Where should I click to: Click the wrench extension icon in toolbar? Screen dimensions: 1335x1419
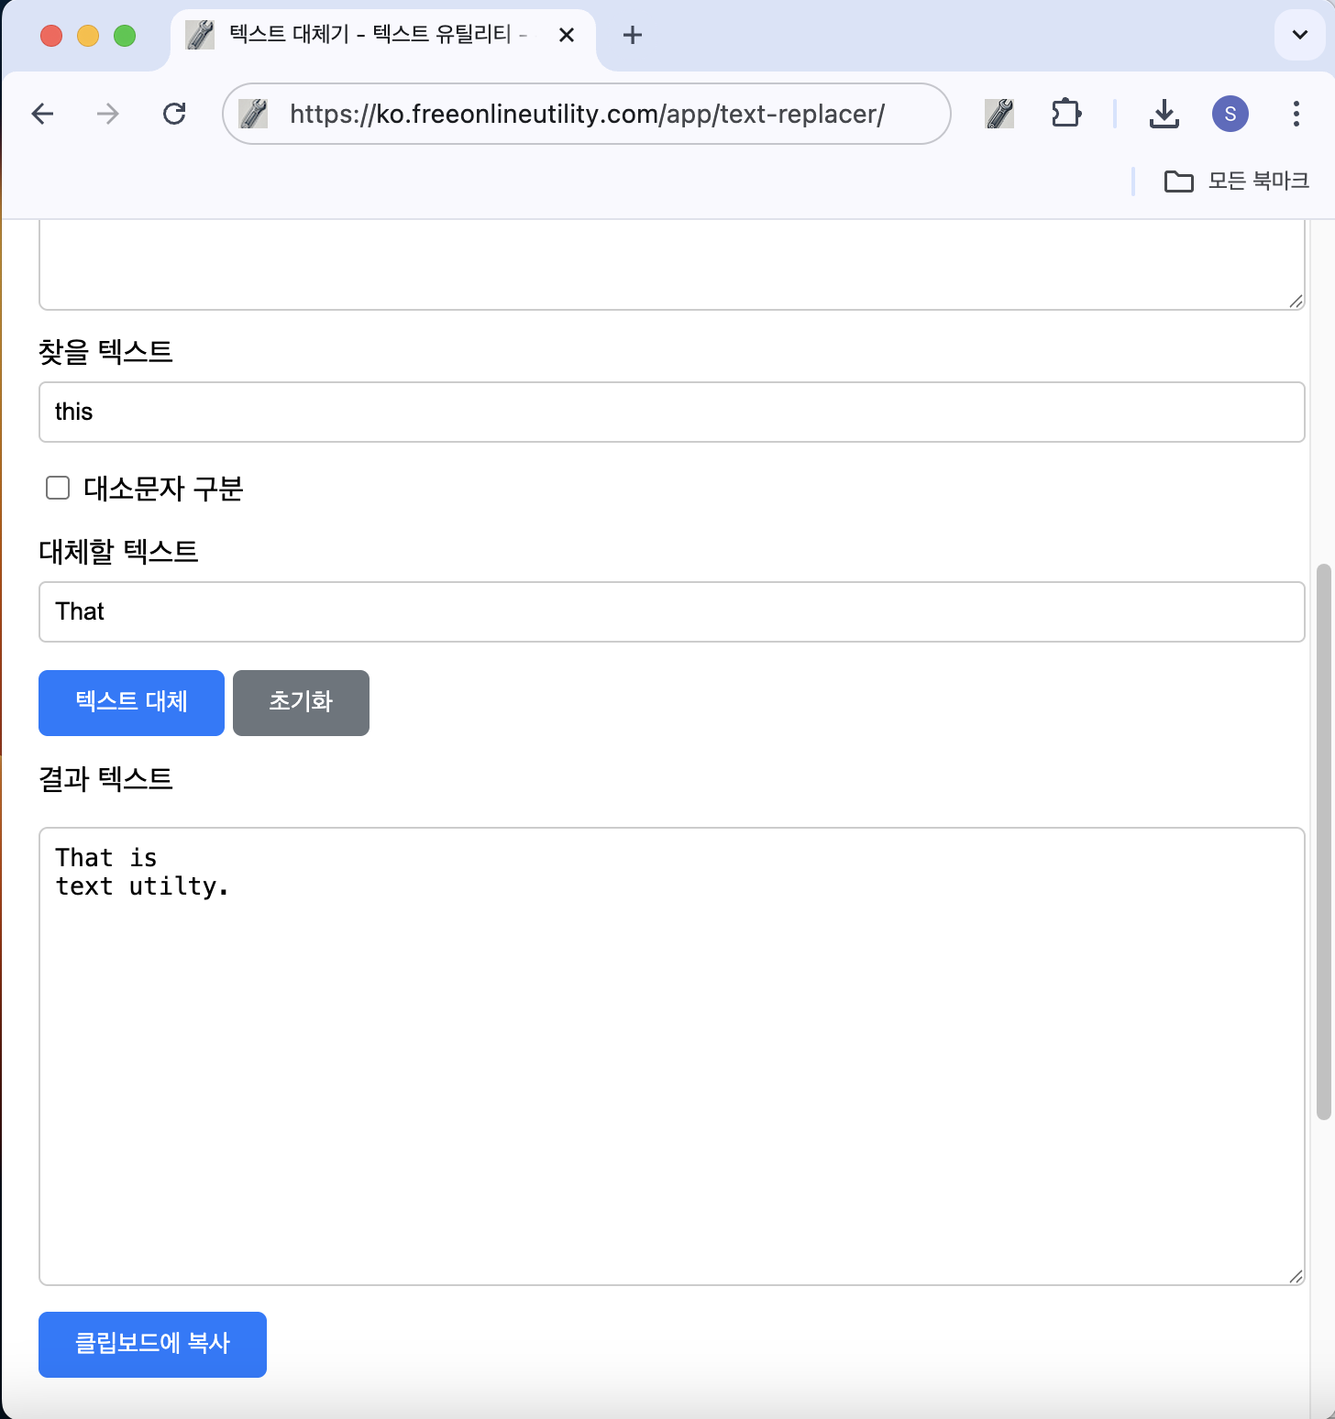[999, 114]
